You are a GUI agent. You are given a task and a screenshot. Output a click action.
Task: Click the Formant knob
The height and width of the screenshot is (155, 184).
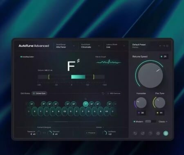[49, 133]
